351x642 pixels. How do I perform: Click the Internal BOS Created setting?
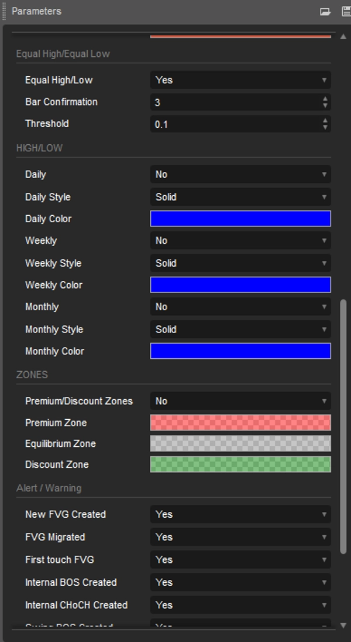[240, 582]
